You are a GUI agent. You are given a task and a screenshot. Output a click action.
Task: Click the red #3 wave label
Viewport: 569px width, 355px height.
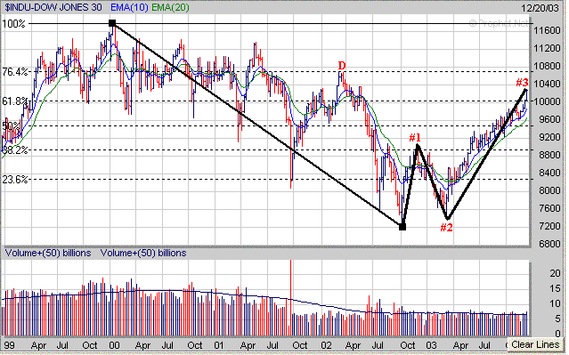522,83
